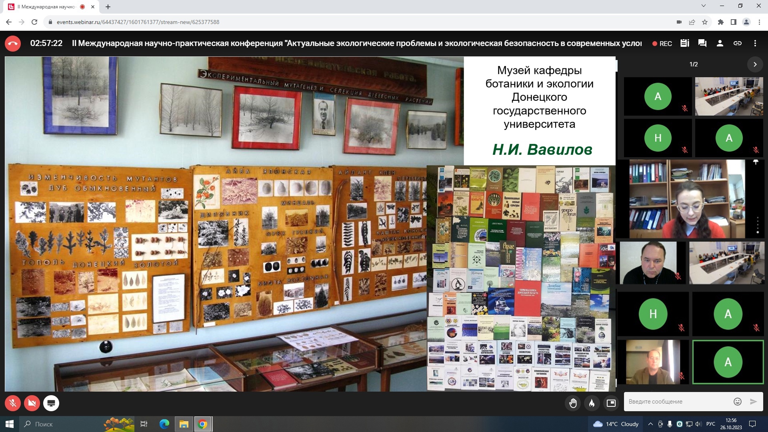Image resolution: width=768 pixels, height=432 pixels.
Task: Open the emoji picker in chat
Action: pyautogui.click(x=738, y=402)
